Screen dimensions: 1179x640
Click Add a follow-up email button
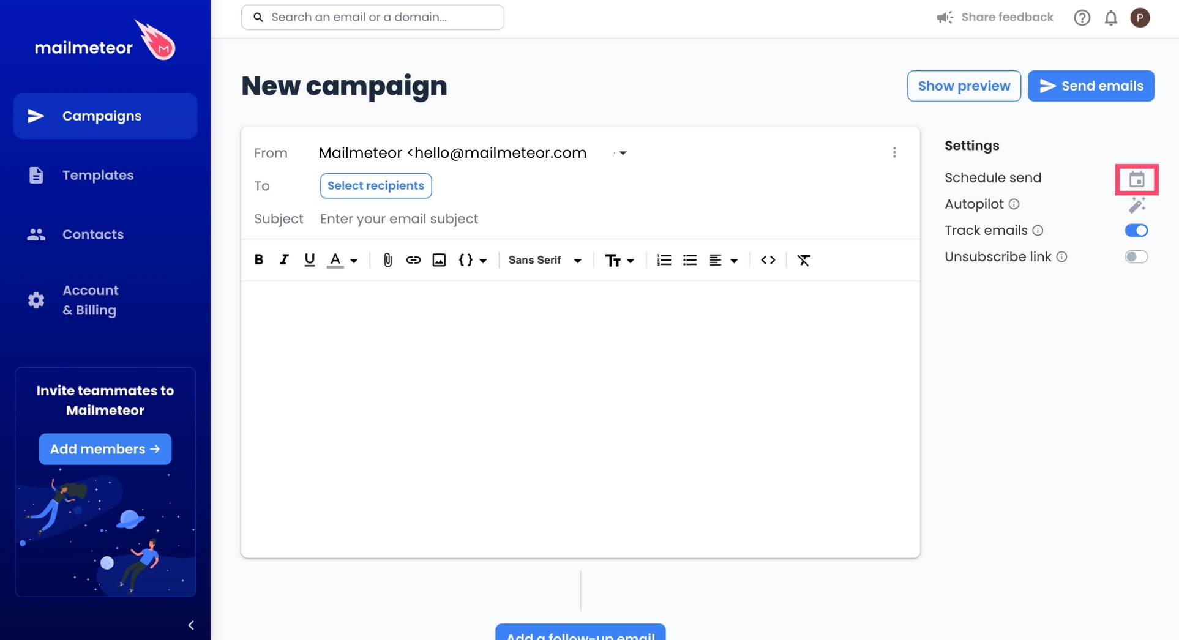click(580, 633)
